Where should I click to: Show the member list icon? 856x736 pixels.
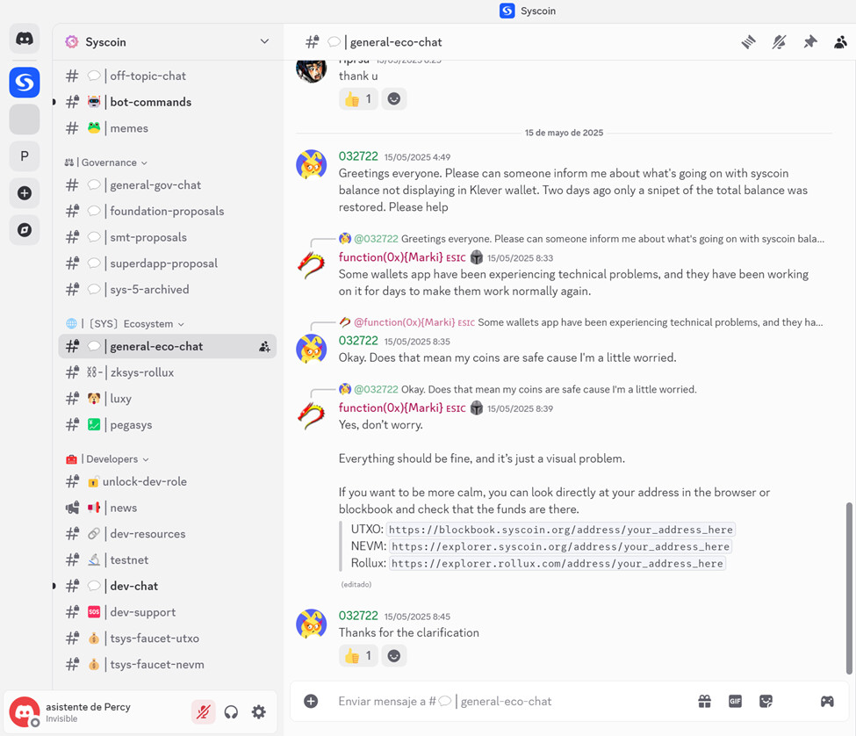click(840, 42)
